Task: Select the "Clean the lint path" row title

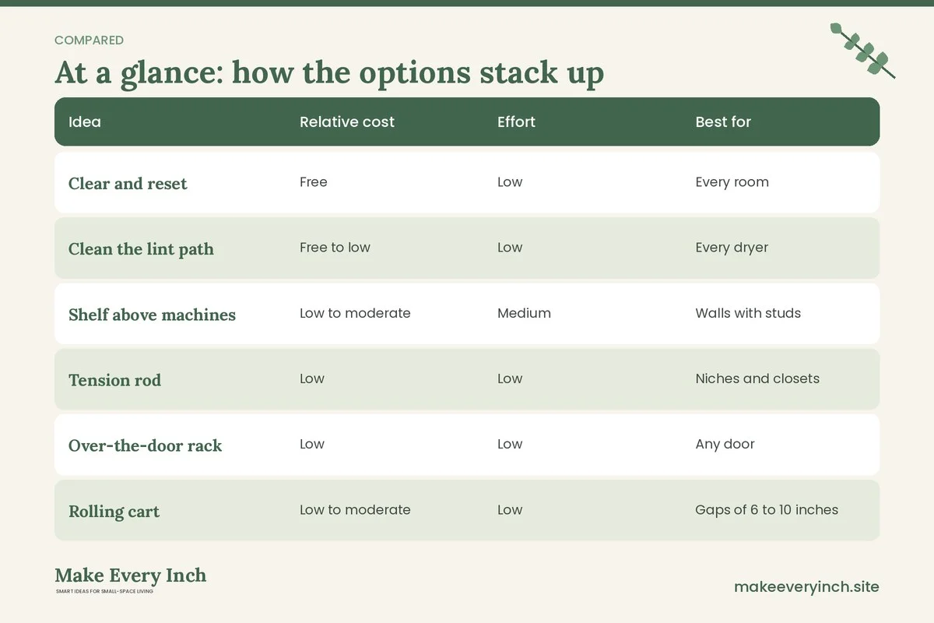Action: pyautogui.click(x=141, y=249)
